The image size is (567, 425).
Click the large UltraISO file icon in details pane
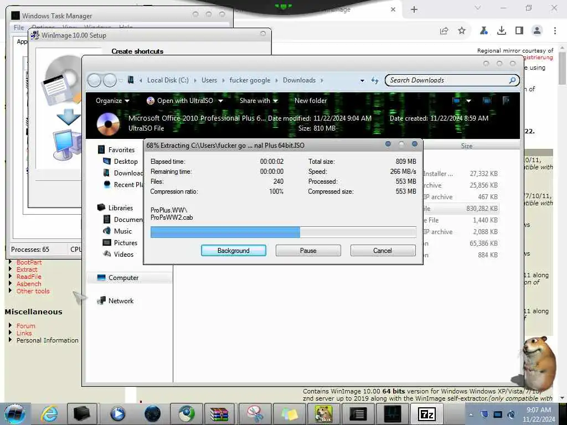(x=108, y=124)
